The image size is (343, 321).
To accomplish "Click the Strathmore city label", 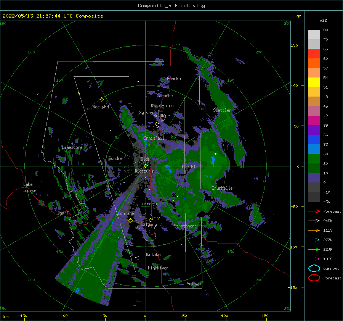I will click(185, 226).
